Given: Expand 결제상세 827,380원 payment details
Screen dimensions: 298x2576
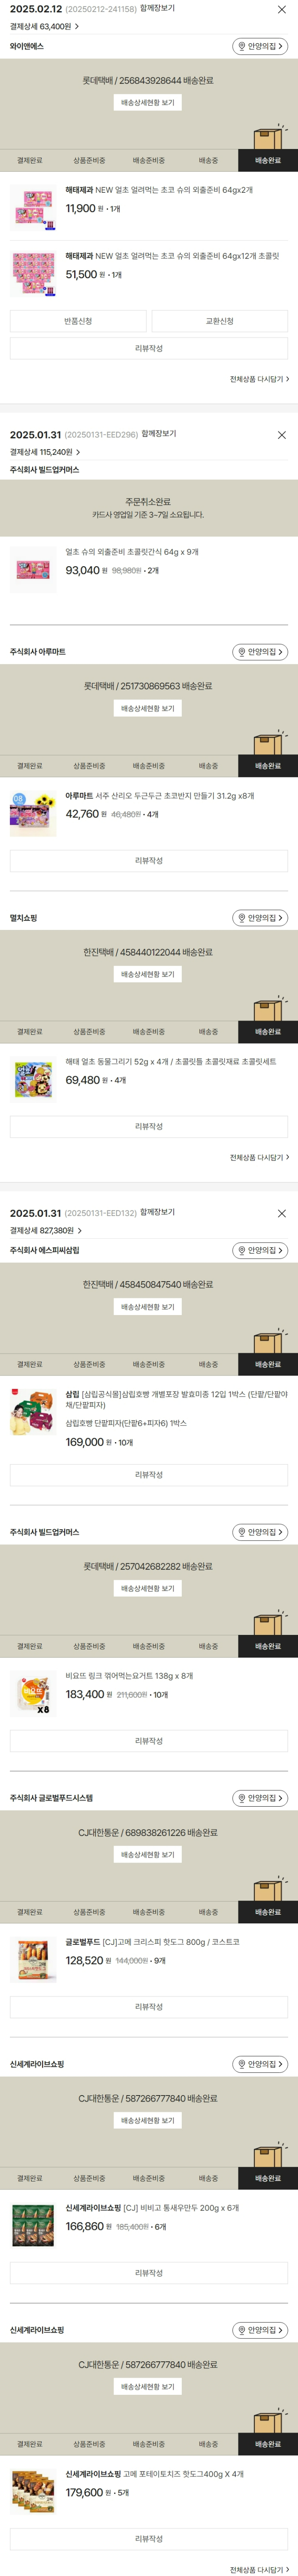Looking at the screenshot, I should tap(46, 1230).
